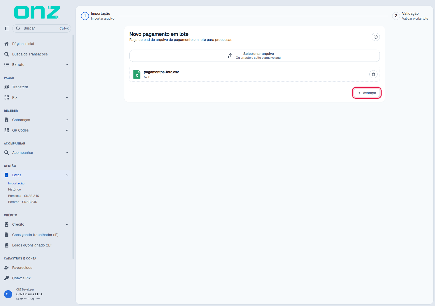The height and width of the screenshot is (306, 435).
Task: Select step 1 Importação in the stepper
Action: [x=98, y=16]
